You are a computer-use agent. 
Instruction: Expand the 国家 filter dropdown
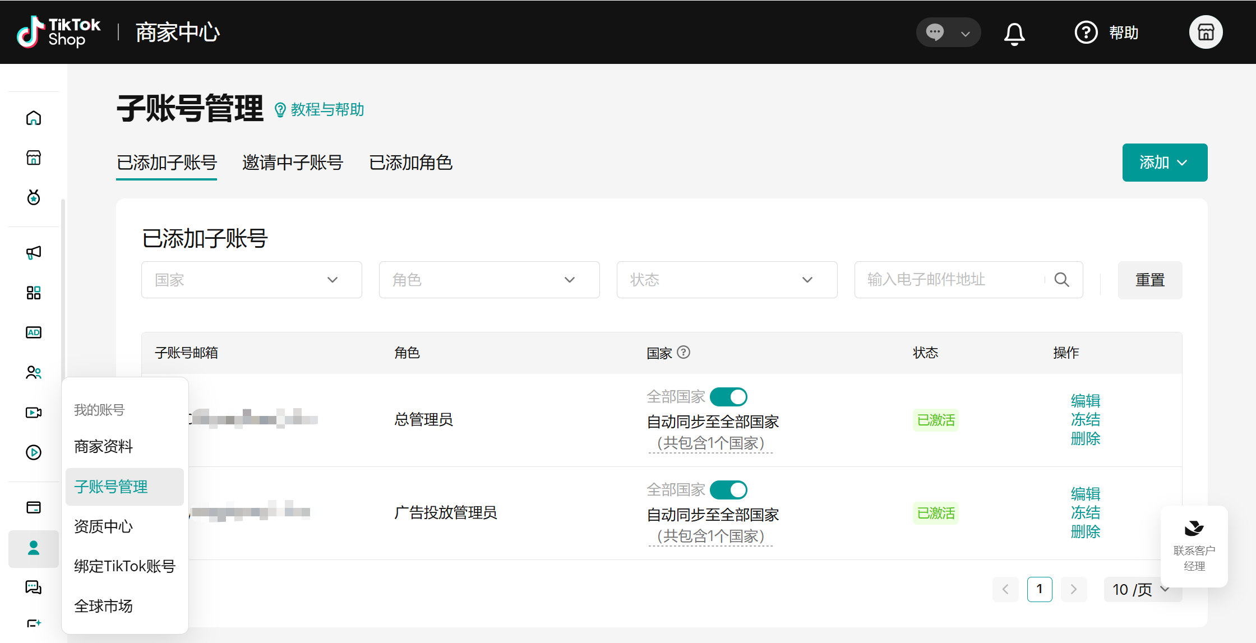(251, 280)
